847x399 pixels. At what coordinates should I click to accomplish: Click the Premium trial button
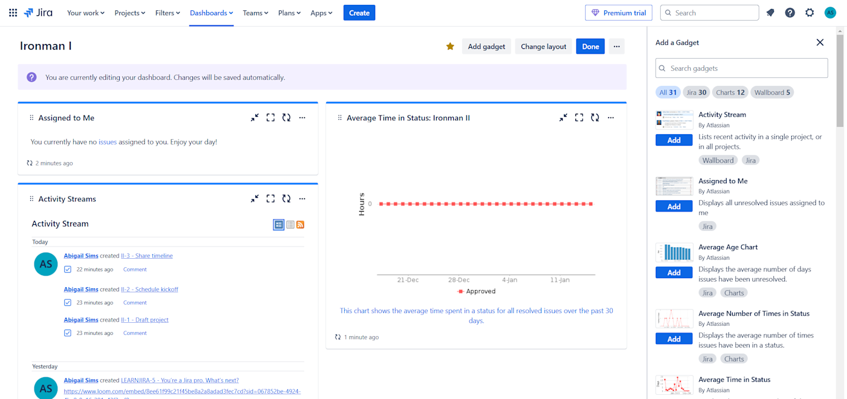click(619, 13)
